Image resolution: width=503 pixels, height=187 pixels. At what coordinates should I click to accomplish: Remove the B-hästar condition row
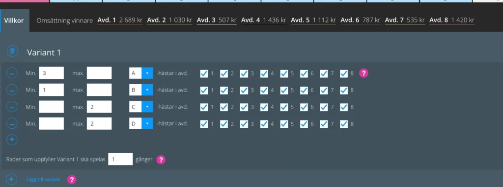[12, 90]
